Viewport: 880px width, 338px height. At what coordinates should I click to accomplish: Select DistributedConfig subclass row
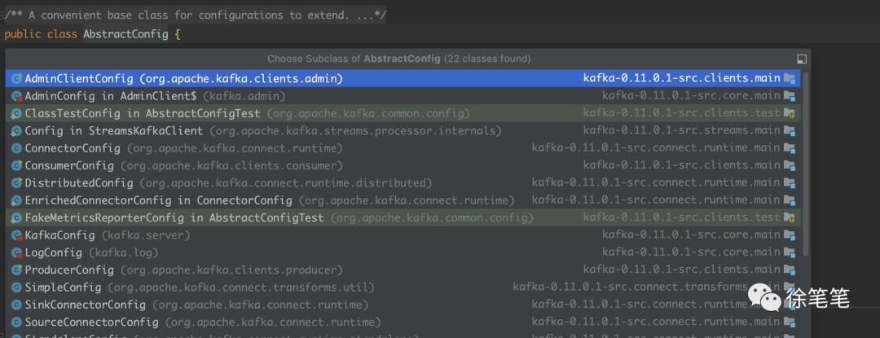coord(403,182)
